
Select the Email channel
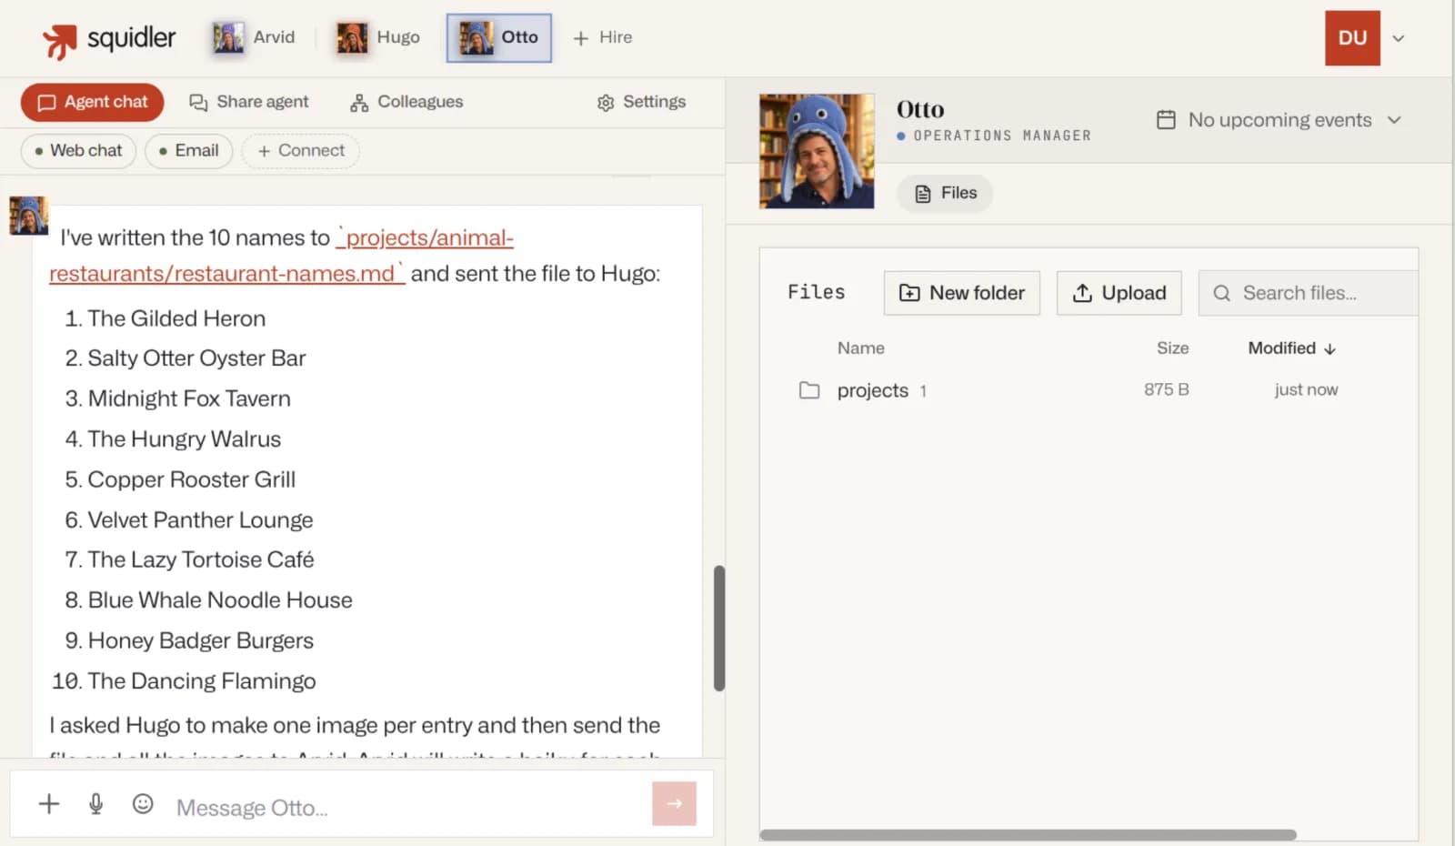[x=189, y=151]
